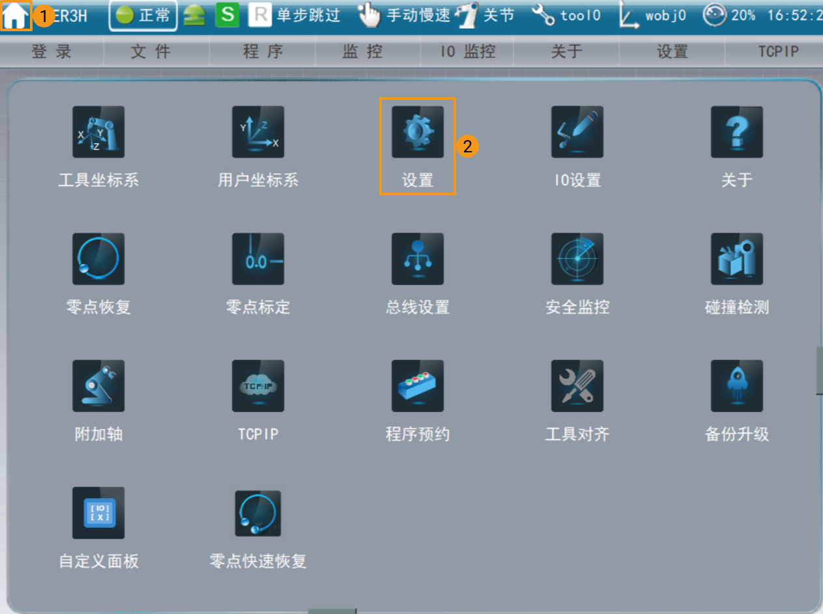The width and height of the screenshot is (823, 614).
Task: Open the 工具对齐 tool alignment icon
Action: click(x=577, y=386)
